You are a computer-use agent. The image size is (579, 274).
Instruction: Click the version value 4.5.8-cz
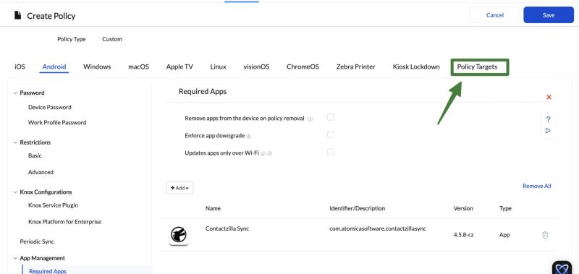point(463,235)
